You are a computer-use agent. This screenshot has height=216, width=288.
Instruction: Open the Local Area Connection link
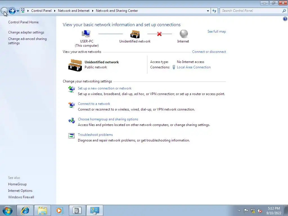click(x=193, y=67)
